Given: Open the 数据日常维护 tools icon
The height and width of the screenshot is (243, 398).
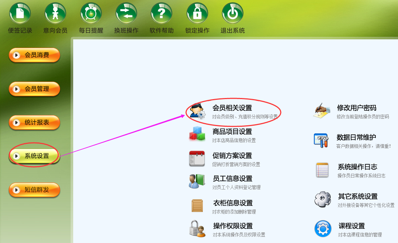Looking at the screenshot, I should coord(321,140).
